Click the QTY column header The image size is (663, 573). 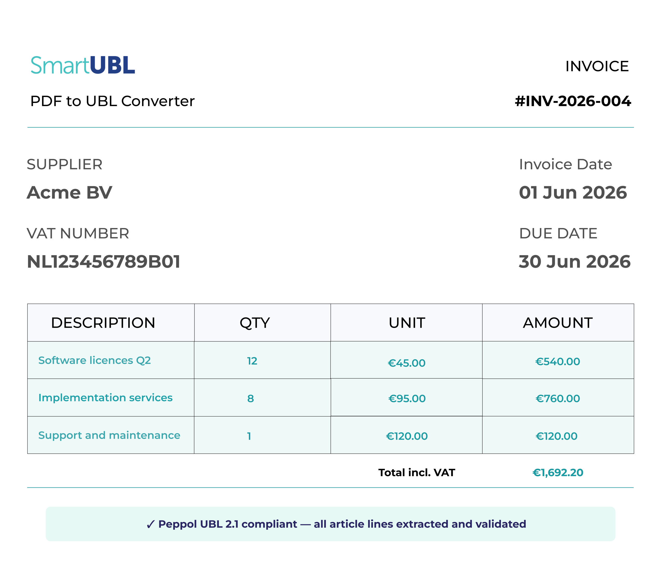pyautogui.click(x=262, y=323)
